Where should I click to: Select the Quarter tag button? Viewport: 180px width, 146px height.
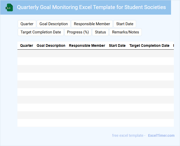pos(27,24)
